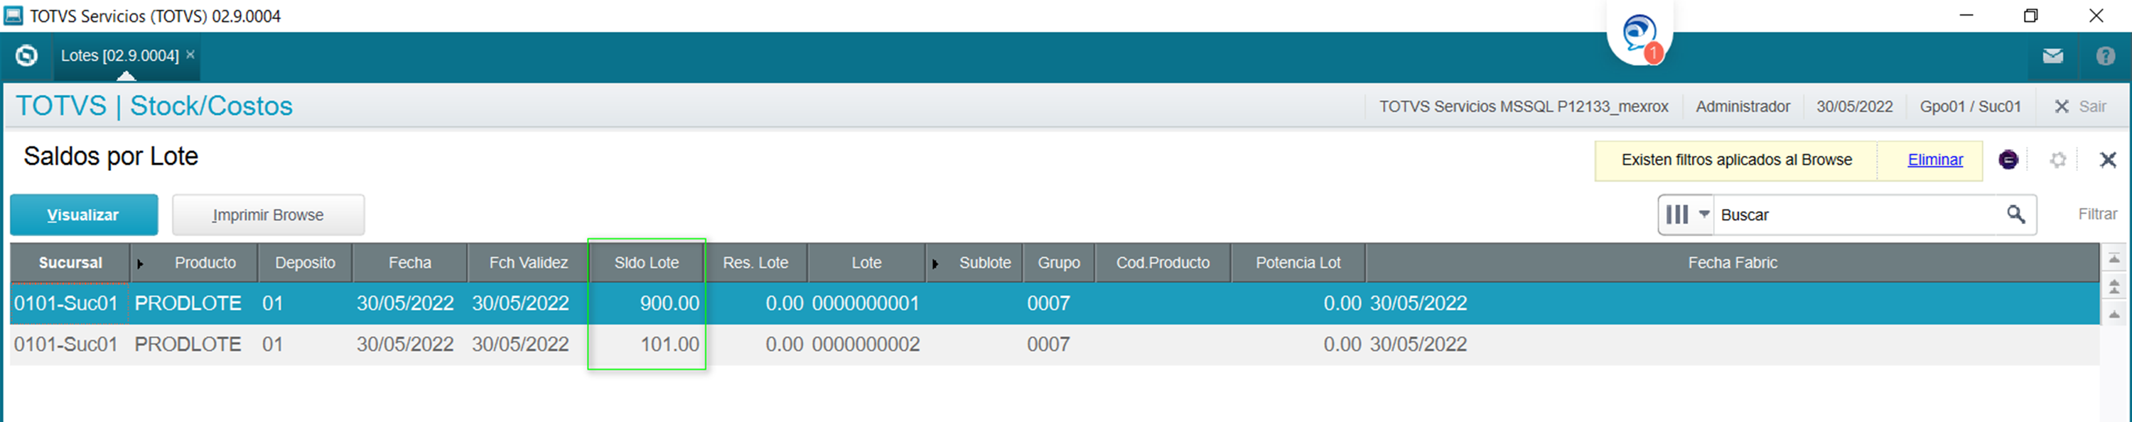Click the Lote column header

[x=866, y=262]
